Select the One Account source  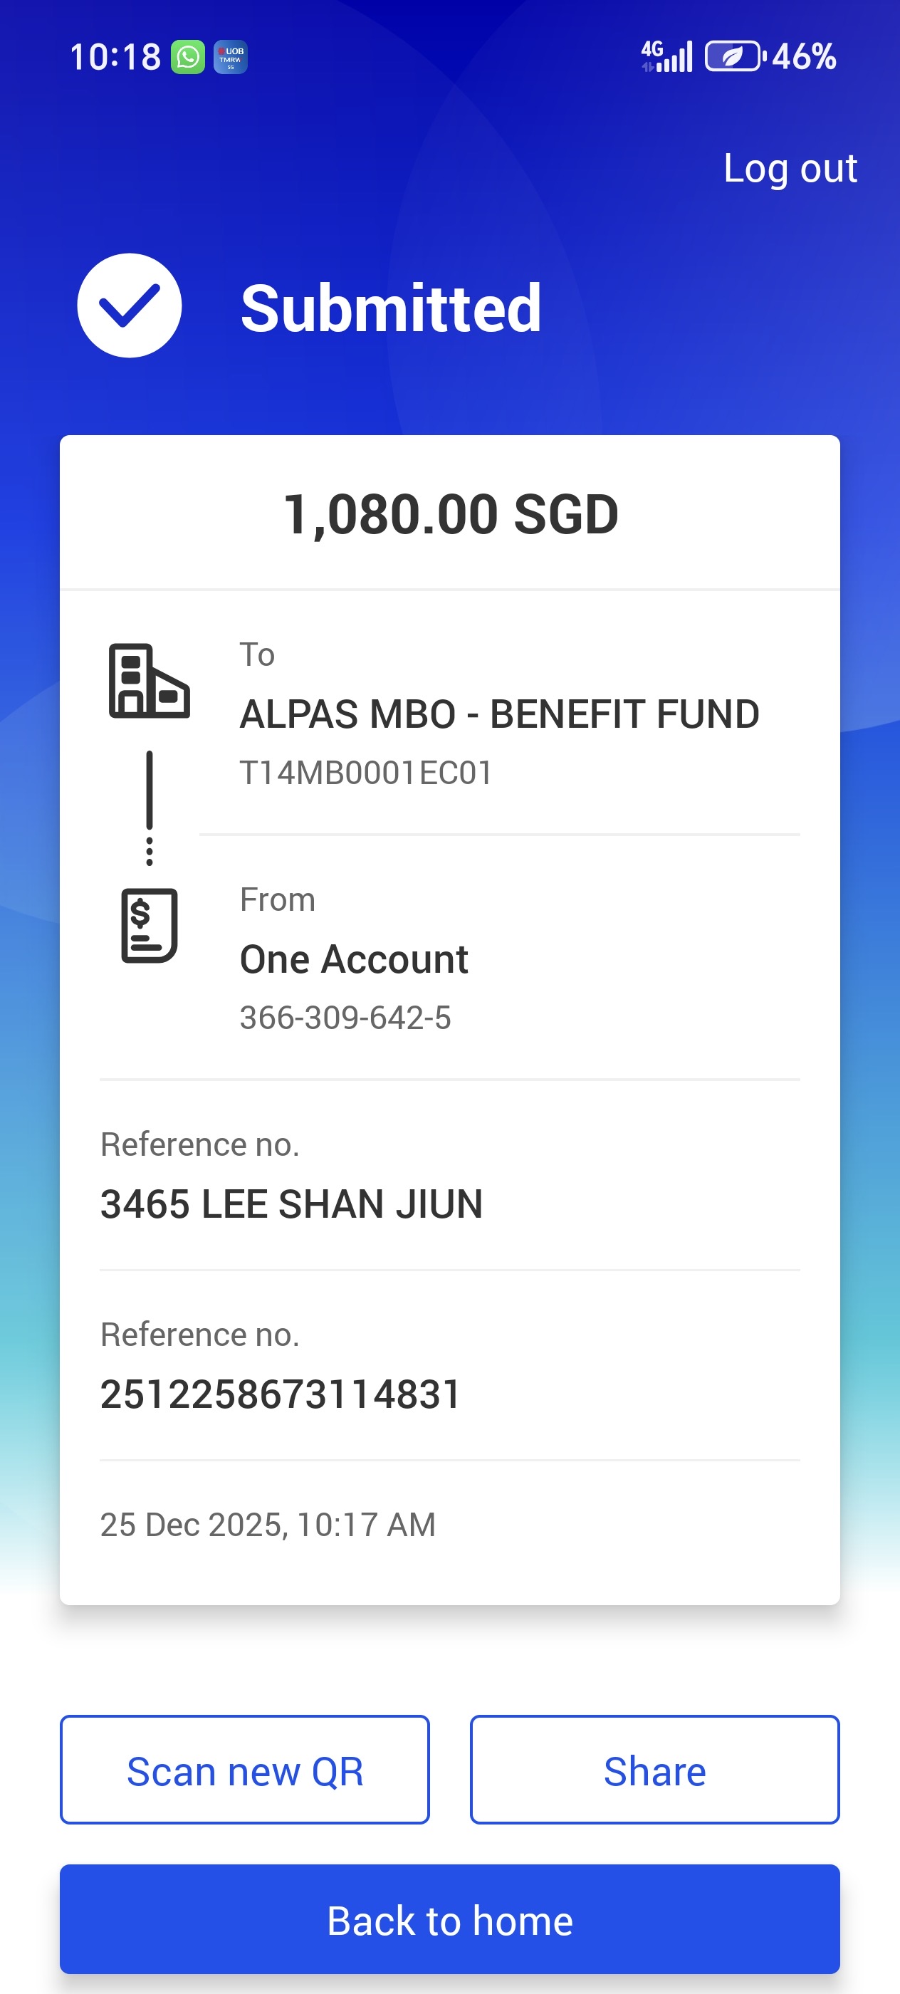click(354, 959)
